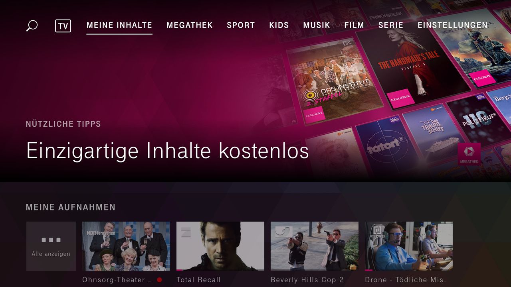Screen dimensions: 511x287
Task: Switch to Sport section
Action: (x=241, y=26)
